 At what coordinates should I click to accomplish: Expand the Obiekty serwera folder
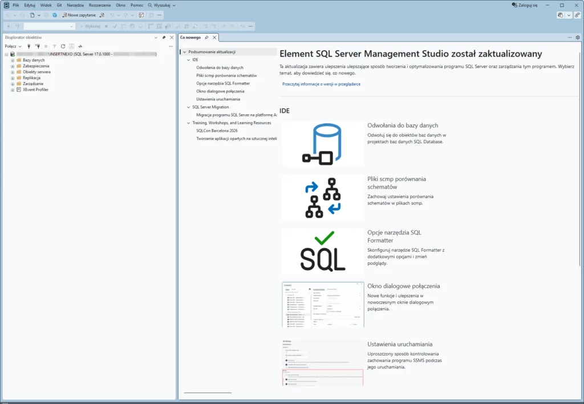(x=13, y=72)
